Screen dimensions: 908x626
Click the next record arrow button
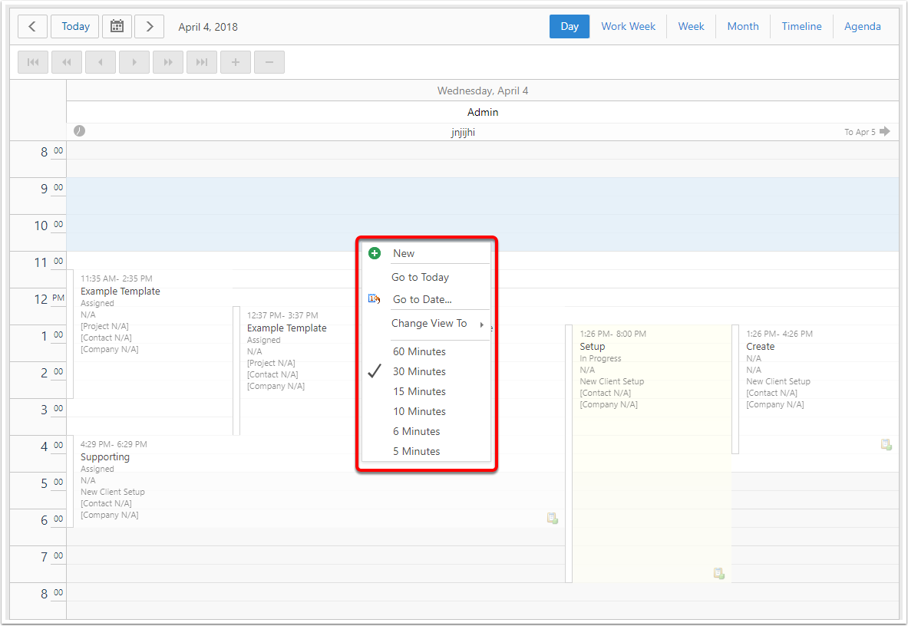click(x=134, y=62)
